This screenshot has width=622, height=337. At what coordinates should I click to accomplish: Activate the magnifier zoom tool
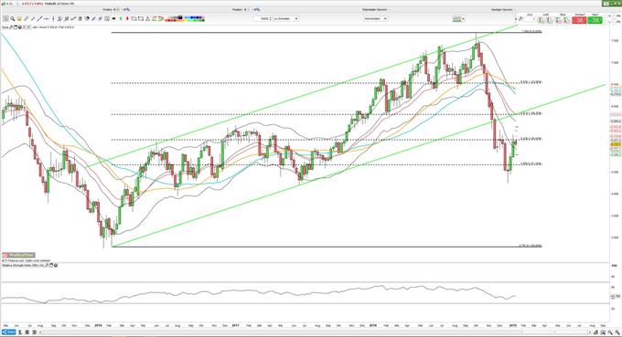(x=12, y=18)
